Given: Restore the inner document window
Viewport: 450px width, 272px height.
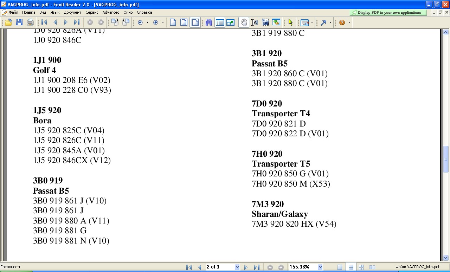Looking at the screenshot, I should pos(440,12).
